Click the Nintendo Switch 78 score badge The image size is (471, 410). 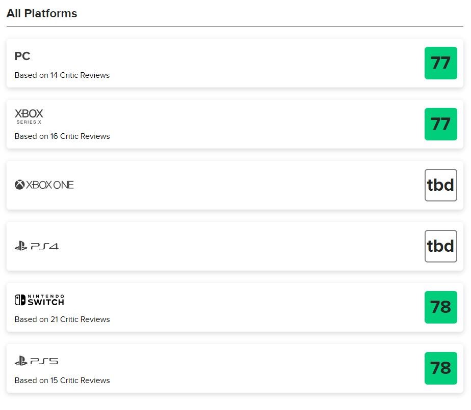[x=440, y=307]
